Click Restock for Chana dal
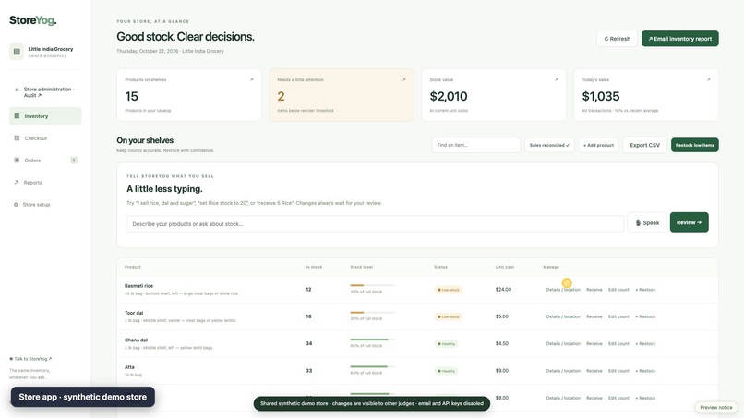 pyautogui.click(x=645, y=343)
